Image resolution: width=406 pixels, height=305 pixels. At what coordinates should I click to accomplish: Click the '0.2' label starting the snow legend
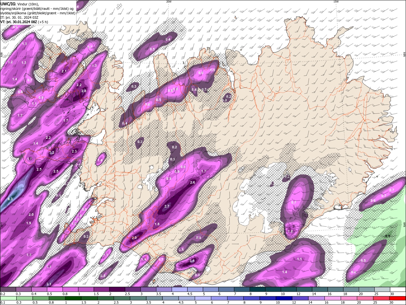click(x=3, y=294)
